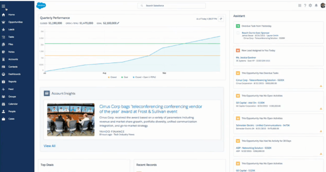Click the Reports clipboard icon
326x172 pixels.
click(3, 82)
